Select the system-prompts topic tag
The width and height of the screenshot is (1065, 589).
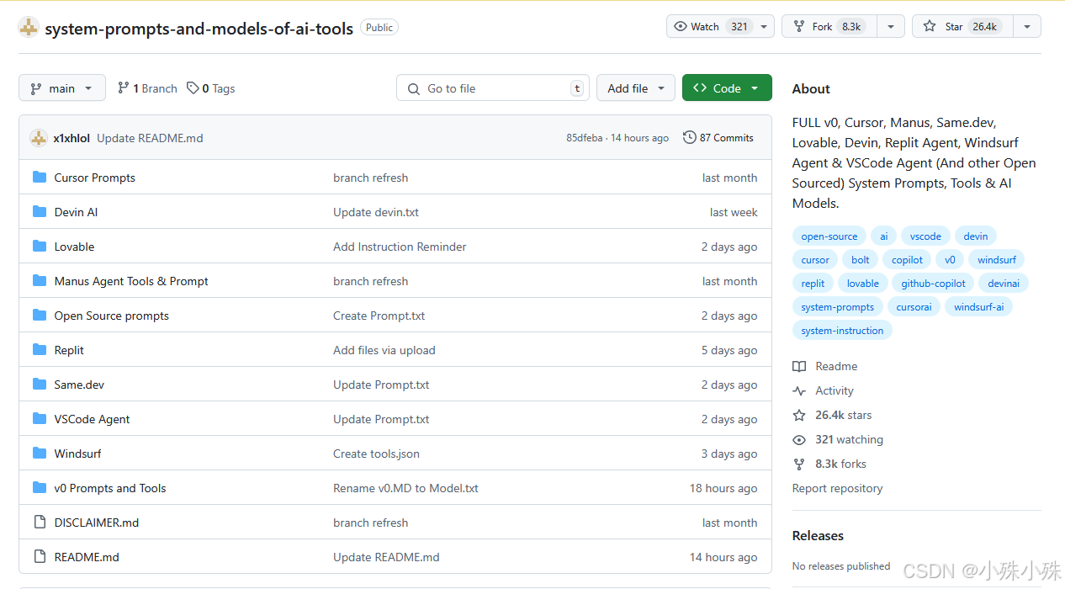point(838,307)
